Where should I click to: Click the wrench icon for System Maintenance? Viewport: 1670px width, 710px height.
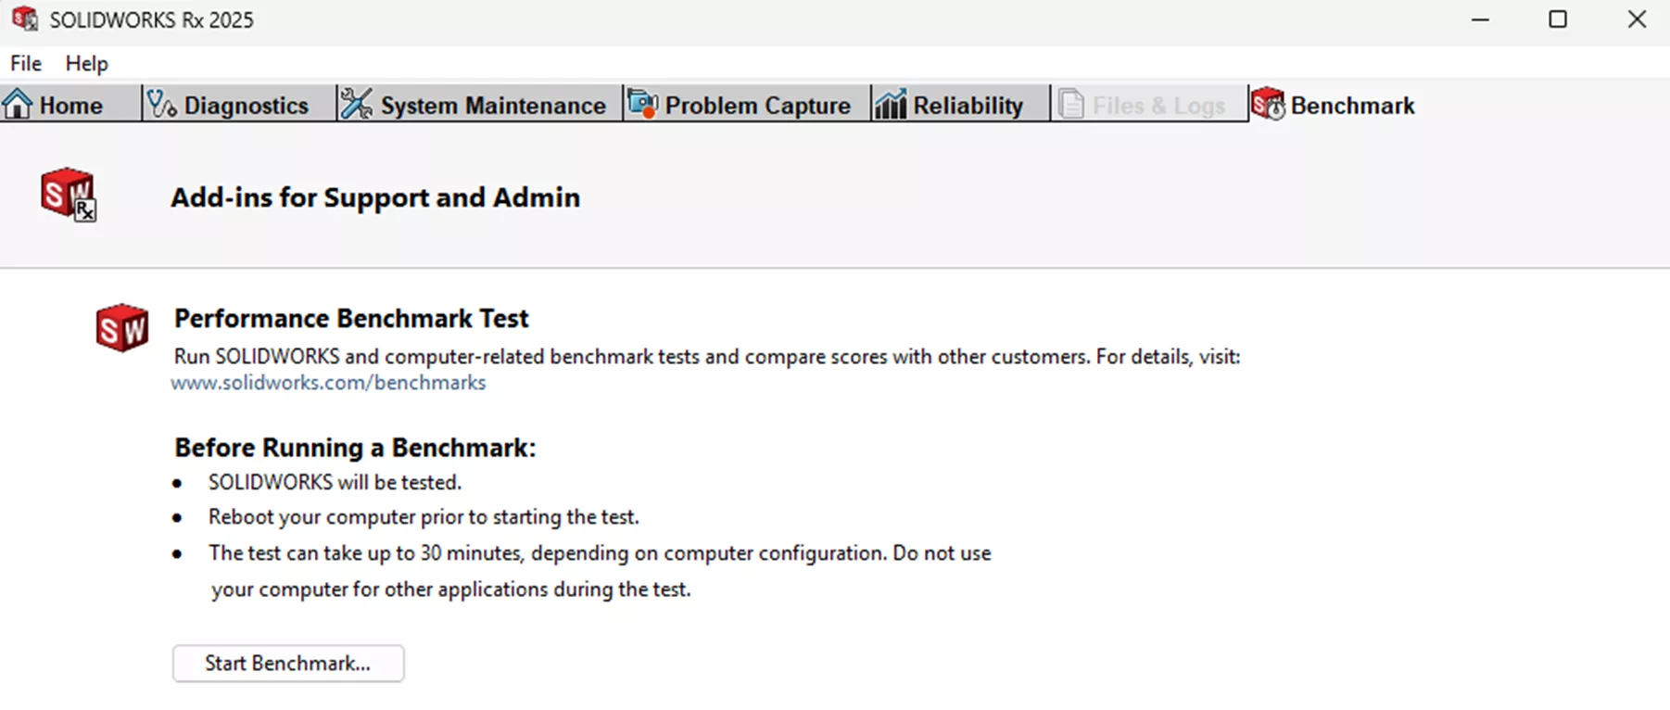click(x=356, y=104)
